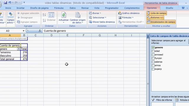The image size is (189, 106).
Task: Click the Undo icon in quick access toolbar
Action: tap(10, 3)
